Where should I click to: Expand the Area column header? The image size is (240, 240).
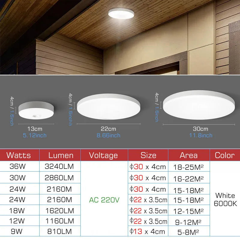point(189,155)
